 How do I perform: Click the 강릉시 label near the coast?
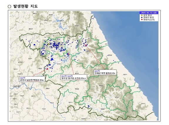point(125,74)
